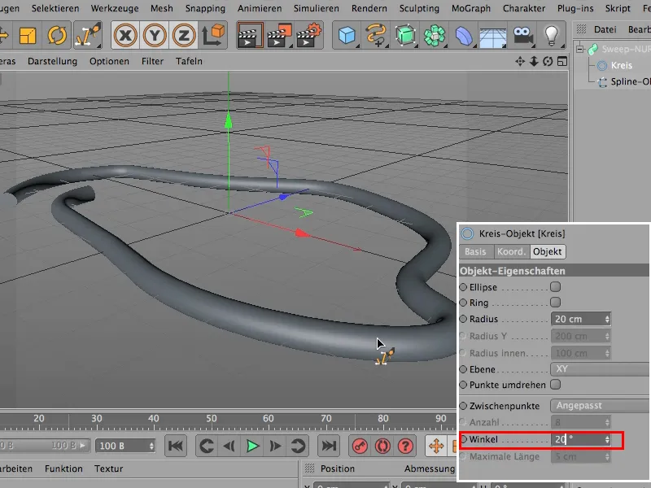This screenshot has height=488, width=651.
Task: Toggle Radius keyframe circle
Action: point(463,319)
